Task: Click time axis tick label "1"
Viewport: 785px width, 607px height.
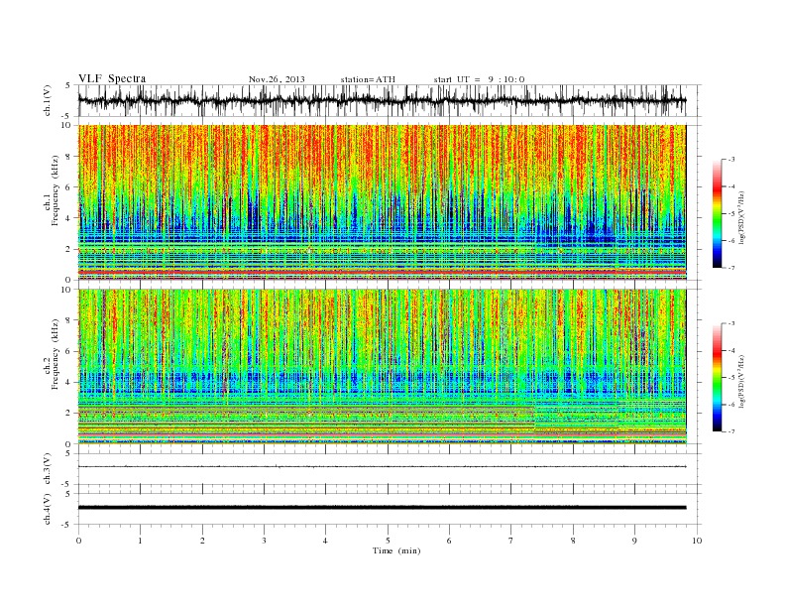Action: (x=140, y=541)
